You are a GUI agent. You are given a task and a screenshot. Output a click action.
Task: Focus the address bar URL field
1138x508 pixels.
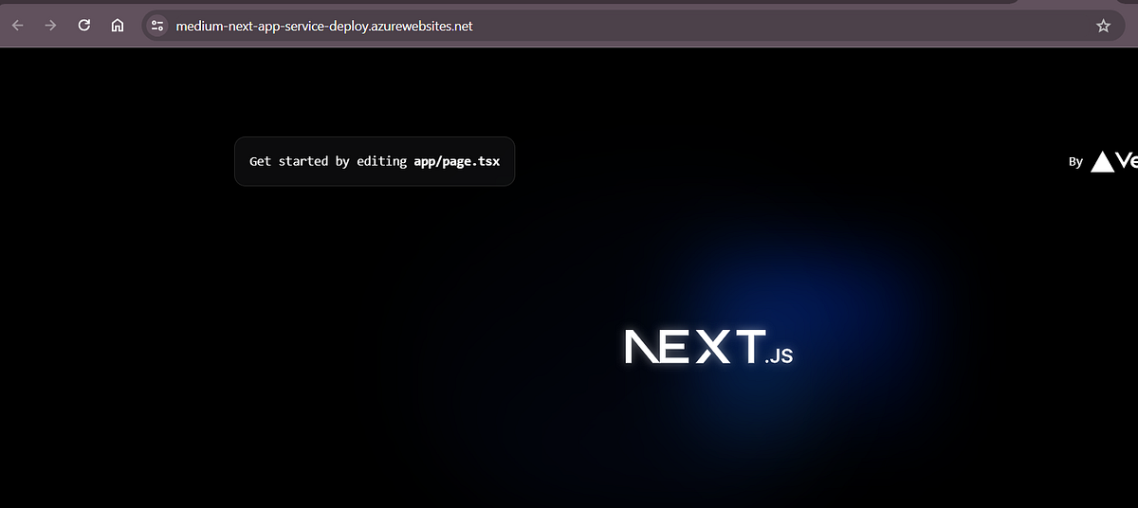(x=633, y=26)
